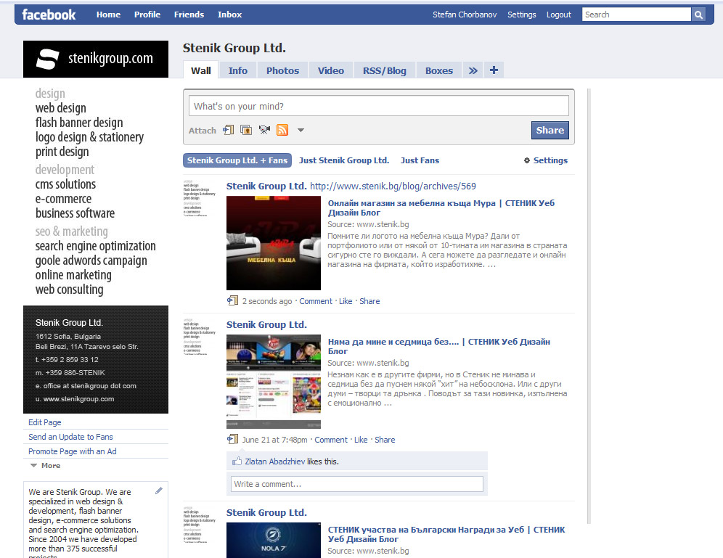Open the Attach options dropdown arrow
The image size is (723, 558).
[301, 131]
